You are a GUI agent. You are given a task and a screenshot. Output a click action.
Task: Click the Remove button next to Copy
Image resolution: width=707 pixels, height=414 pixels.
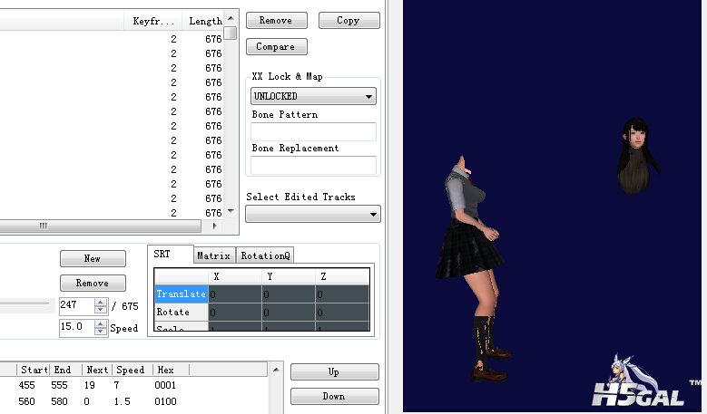click(x=276, y=20)
